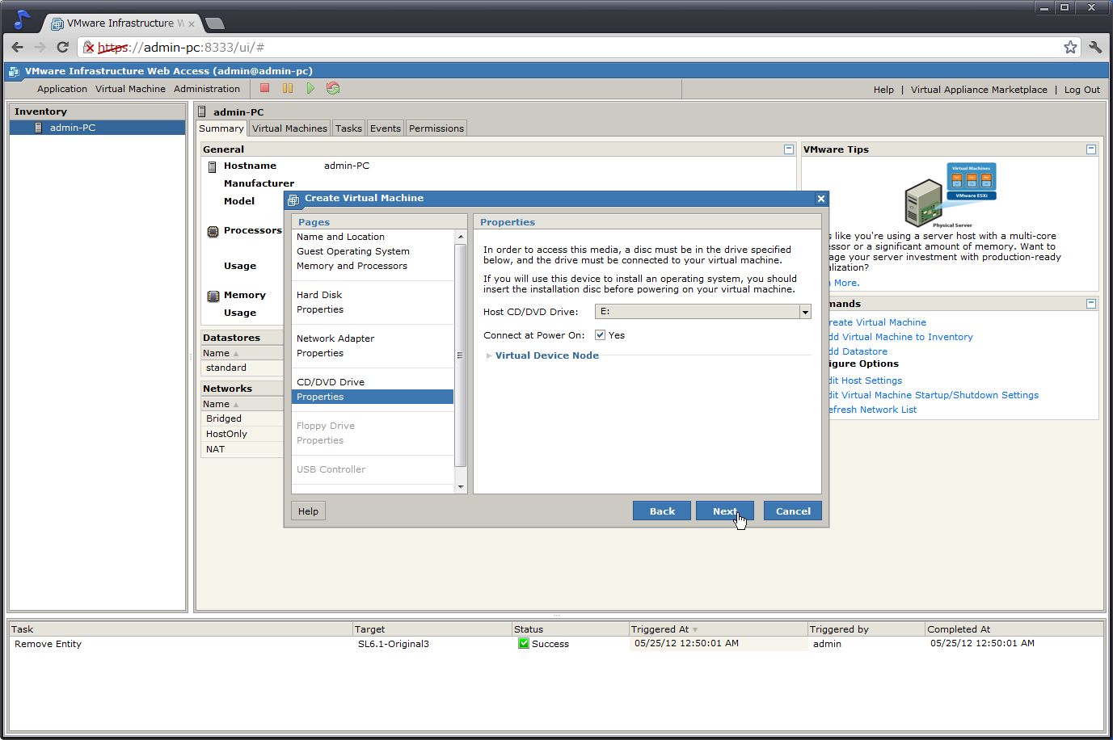Click the dialog Help button
The height and width of the screenshot is (740, 1113).
click(x=308, y=511)
